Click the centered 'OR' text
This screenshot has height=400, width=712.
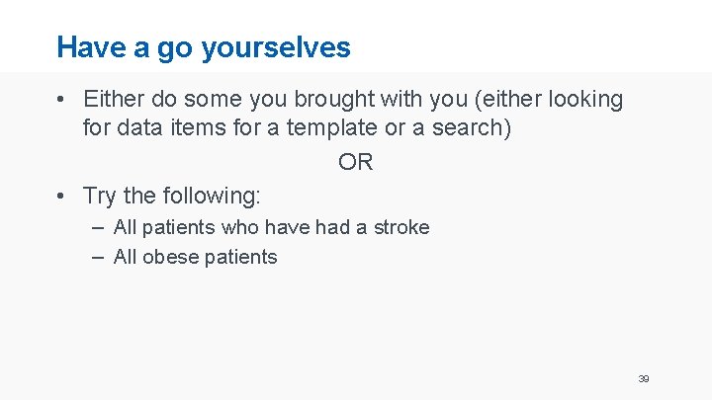click(x=356, y=162)
